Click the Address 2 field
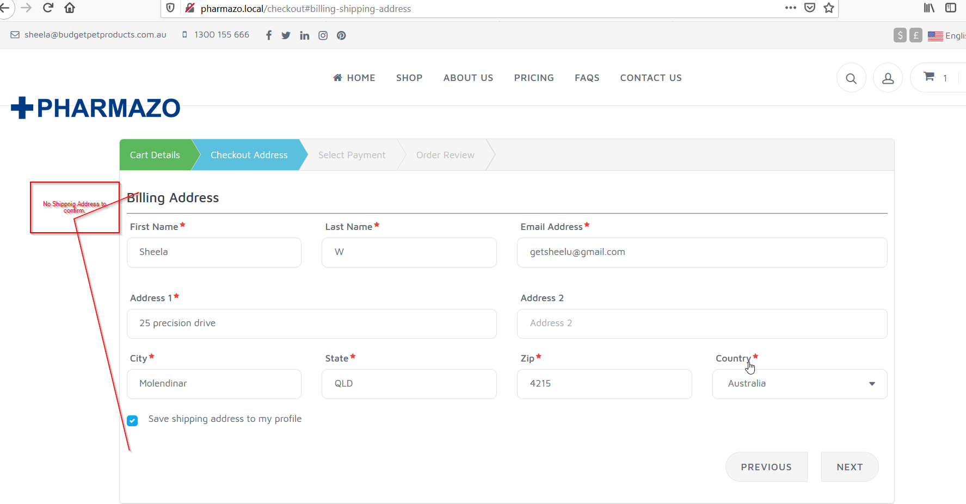This screenshot has width=966, height=504. 702,323
